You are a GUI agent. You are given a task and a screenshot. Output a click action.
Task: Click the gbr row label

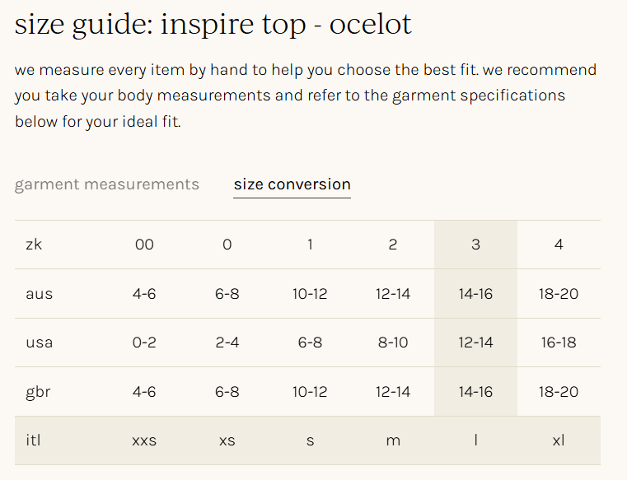38,392
